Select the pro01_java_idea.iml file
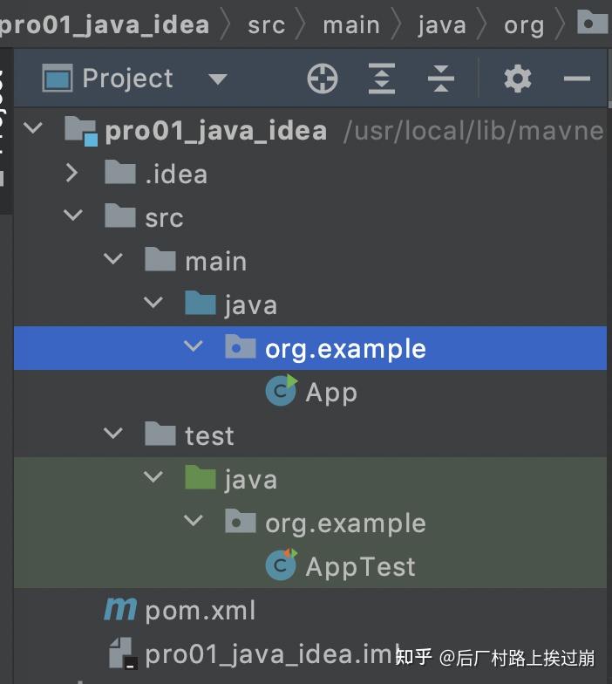 pos(262,653)
